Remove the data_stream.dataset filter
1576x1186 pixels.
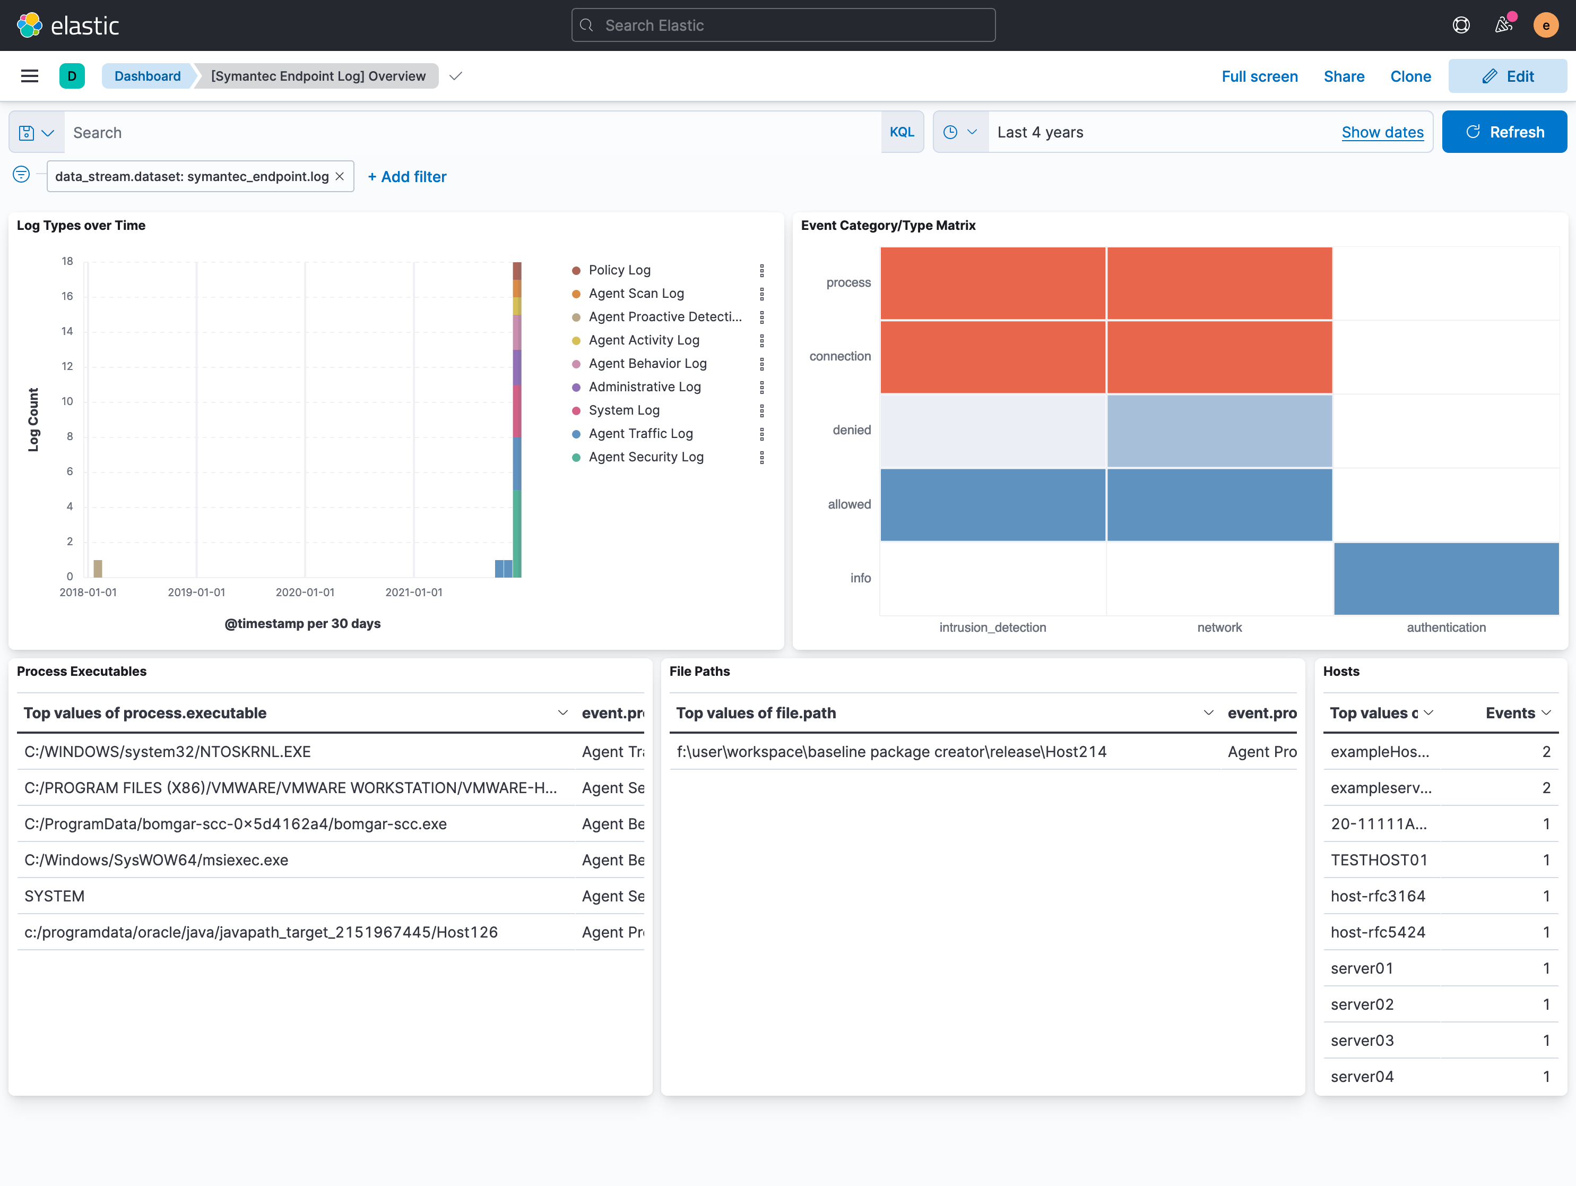(x=340, y=177)
